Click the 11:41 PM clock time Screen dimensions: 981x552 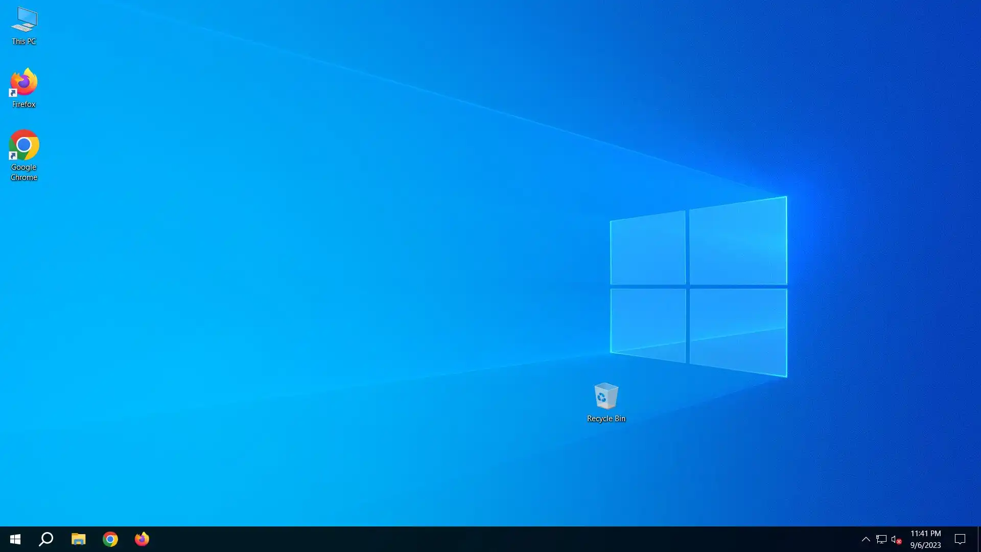click(x=925, y=534)
